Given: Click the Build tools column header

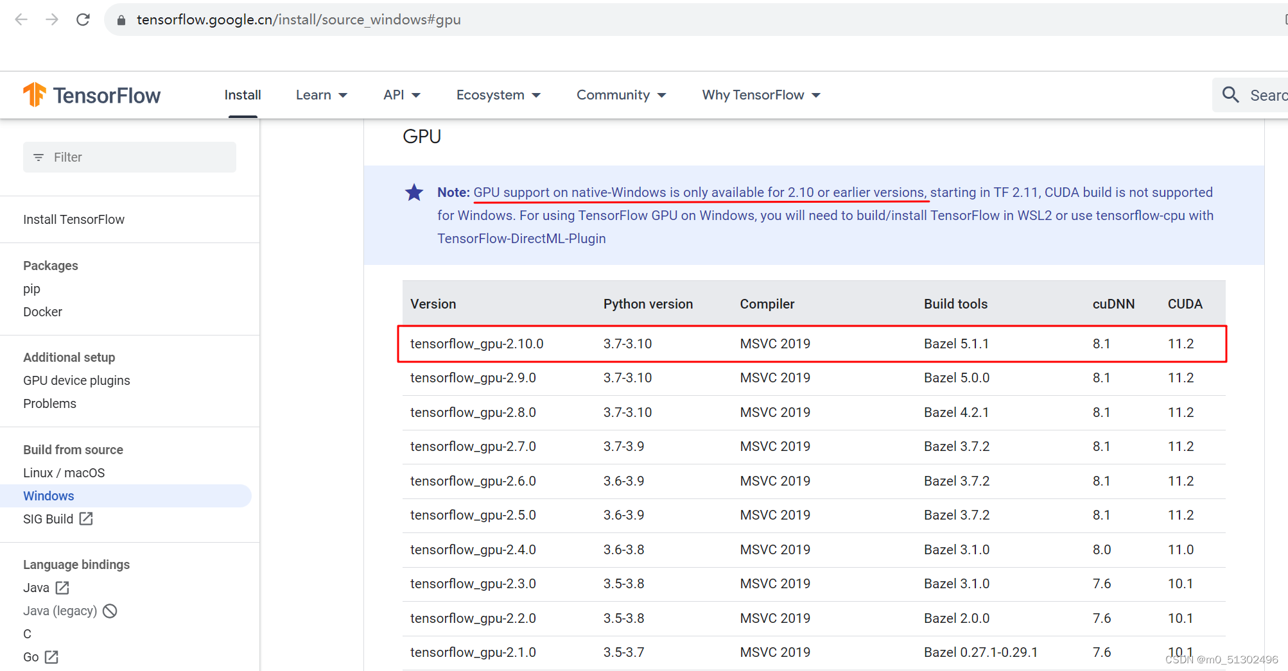Looking at the screenshot, I should [955, 304].
